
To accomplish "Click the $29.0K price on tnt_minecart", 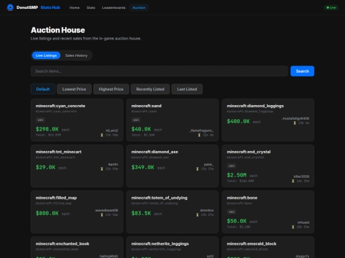I will [45, 168].
